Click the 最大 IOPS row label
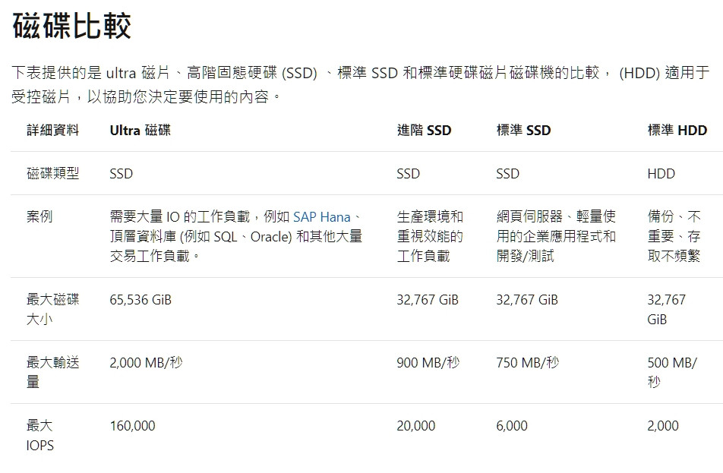The image size is (723, 473). [40, 435]
